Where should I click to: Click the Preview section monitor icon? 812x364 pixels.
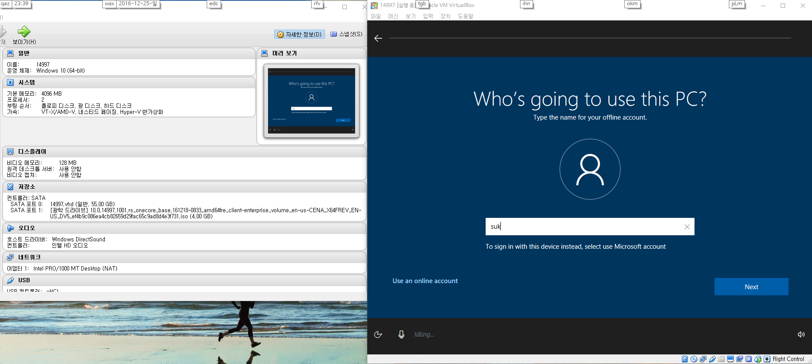pos(264,53)
